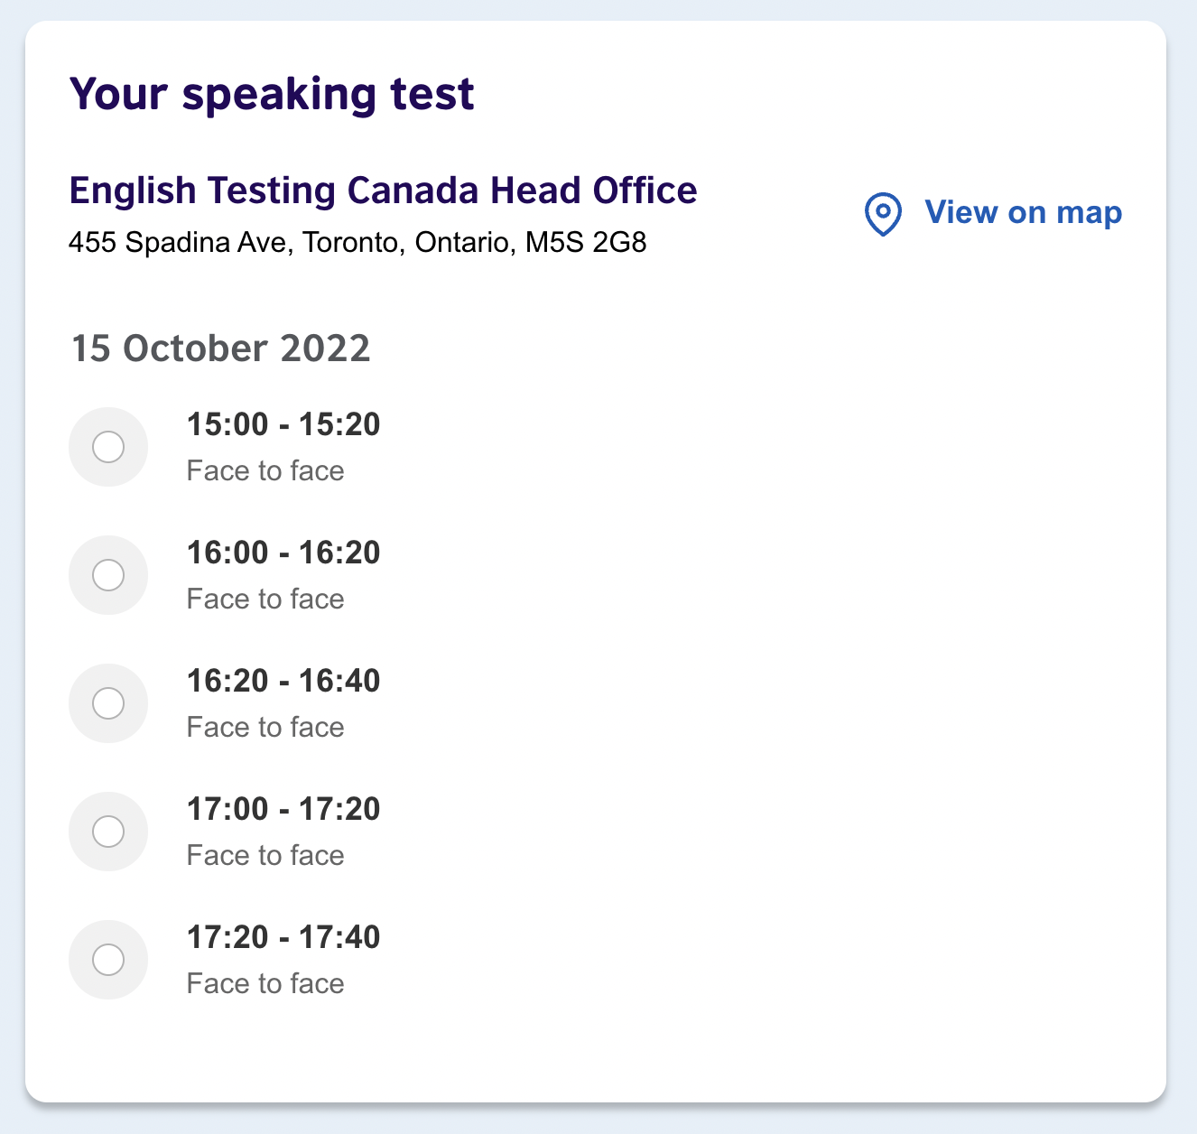Viewport: 1197px width, 1134px height.
Task: Select the 17:00 - 17:20 time slot
Action: click(108, 832)
